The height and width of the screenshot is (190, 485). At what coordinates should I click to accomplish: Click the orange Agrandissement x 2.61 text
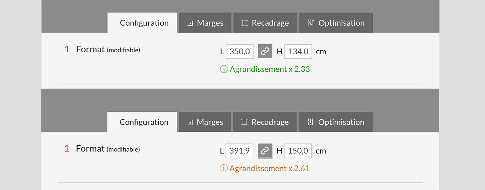pyautogui.click(x=269, y=169)
